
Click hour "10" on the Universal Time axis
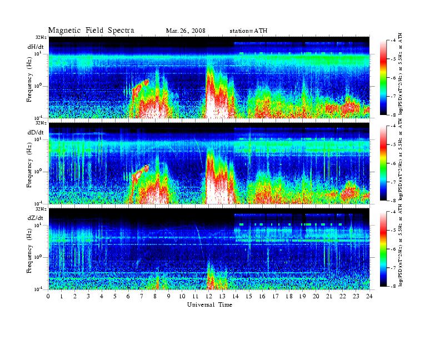(182, 296)
